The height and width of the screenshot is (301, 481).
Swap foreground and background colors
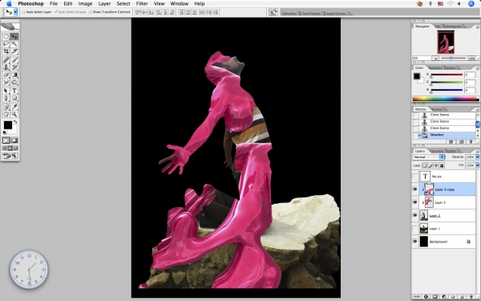click(15, 122)
